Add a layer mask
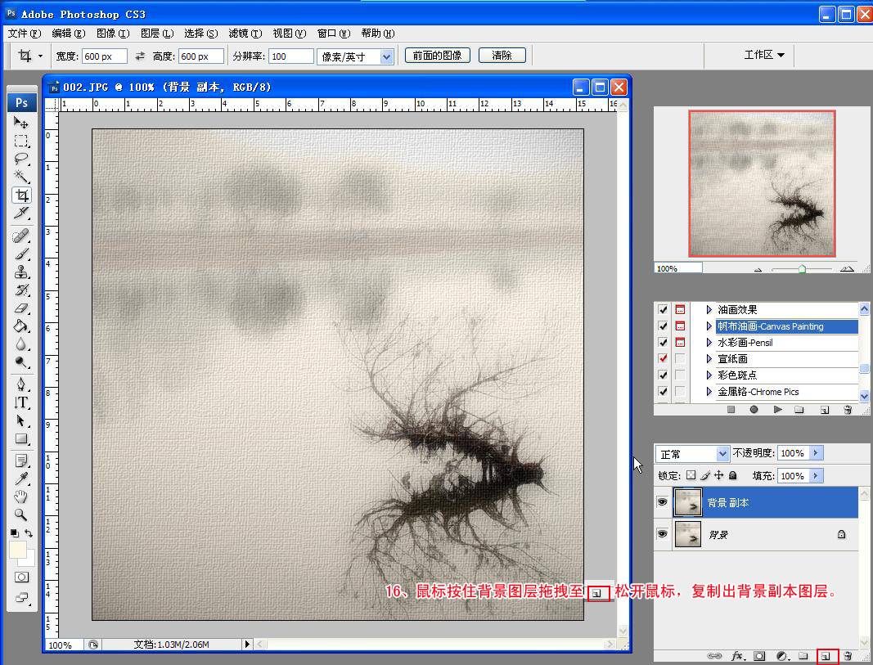The image size is (873, 665). [x=759, y=656]
